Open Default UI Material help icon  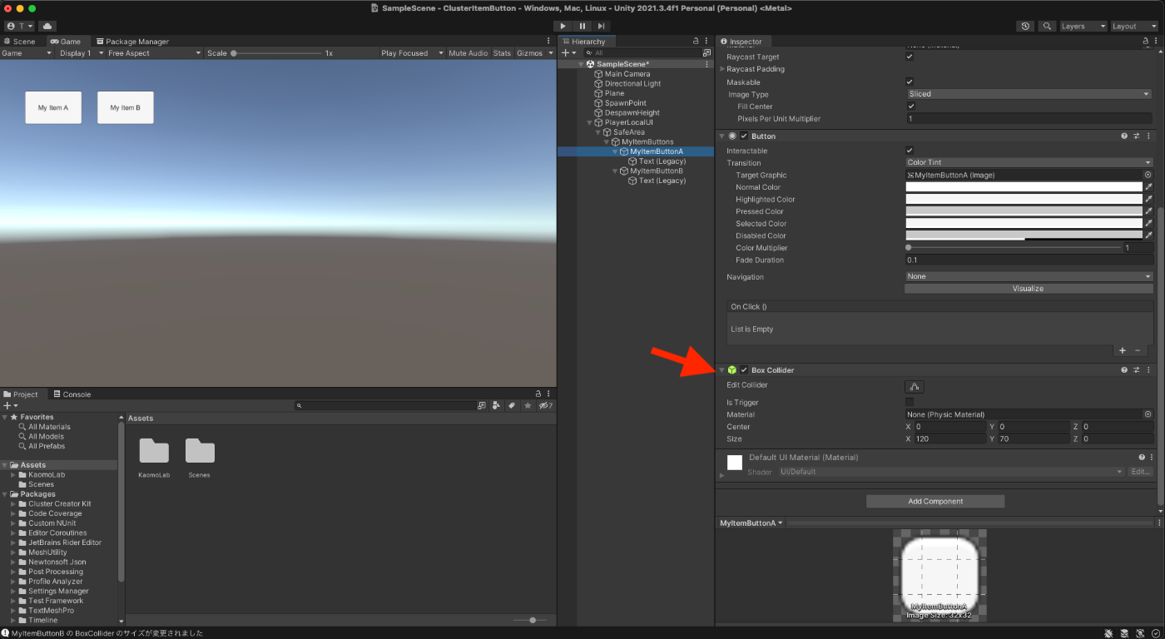1142,458
